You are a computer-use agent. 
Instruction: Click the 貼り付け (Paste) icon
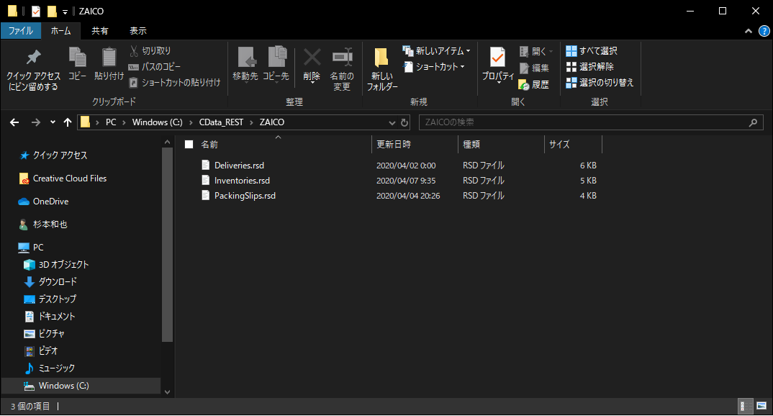click(109, 65)
